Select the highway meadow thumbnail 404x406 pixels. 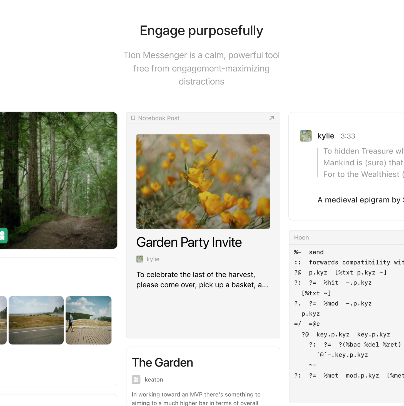pos(36,320)
